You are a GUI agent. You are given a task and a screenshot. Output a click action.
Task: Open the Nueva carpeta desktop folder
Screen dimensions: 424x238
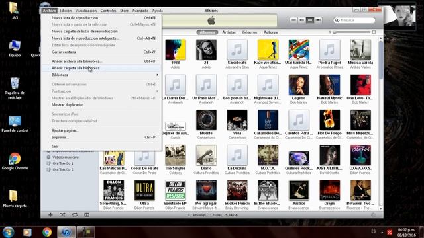[x=15, y=198]
